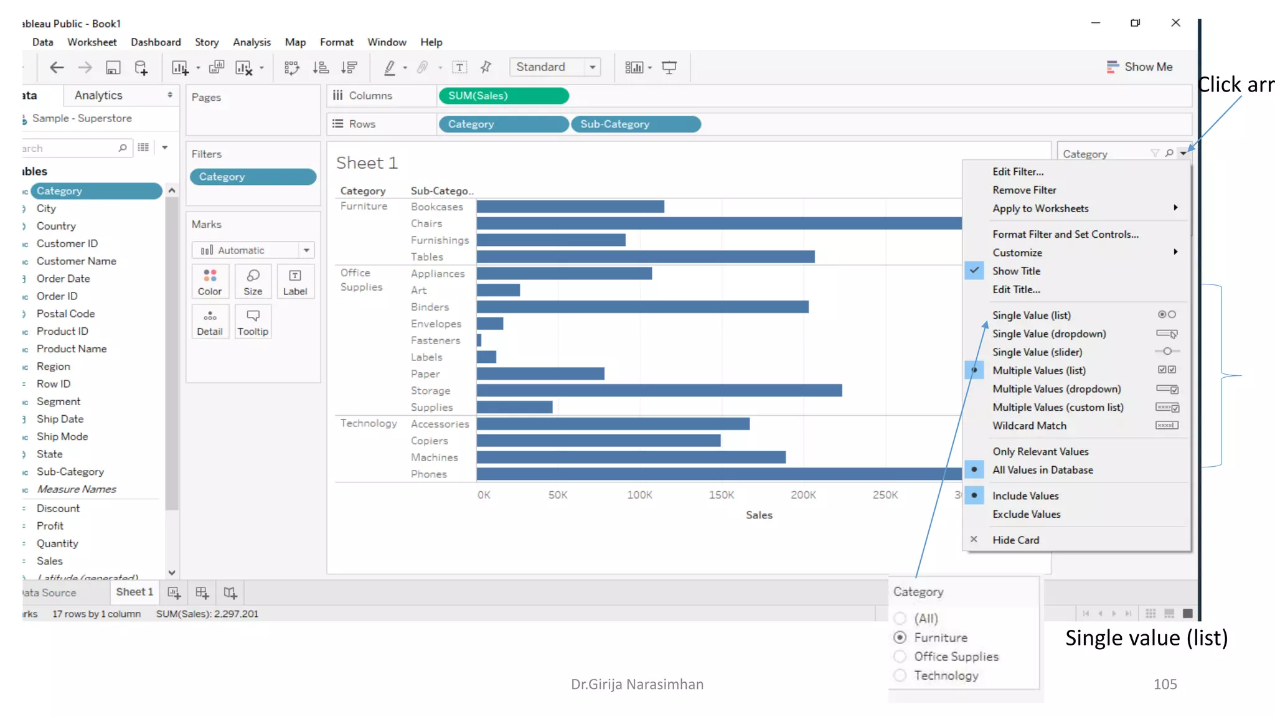Image resolution: width=1275 pixels, height=717 pixels.
Task: Select the Office Supplies radio button
Action: 900,657
